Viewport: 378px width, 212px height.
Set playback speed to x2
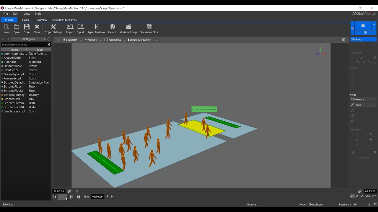357,196
